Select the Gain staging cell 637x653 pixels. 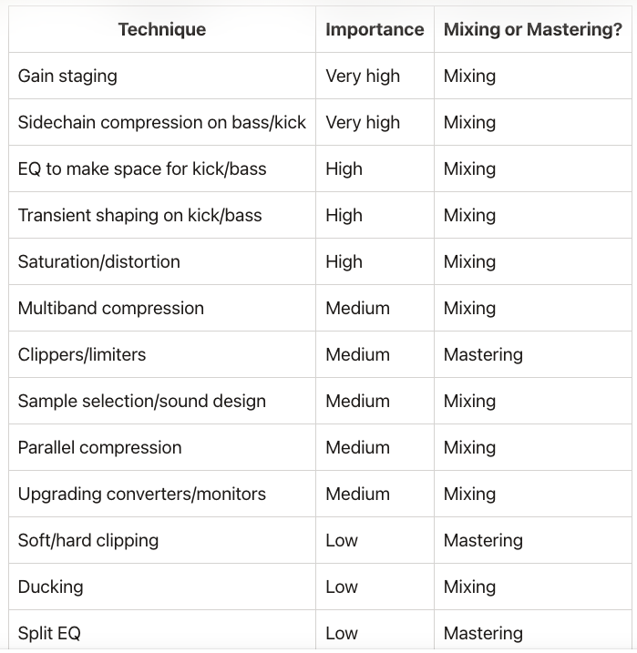pos(162,76)
